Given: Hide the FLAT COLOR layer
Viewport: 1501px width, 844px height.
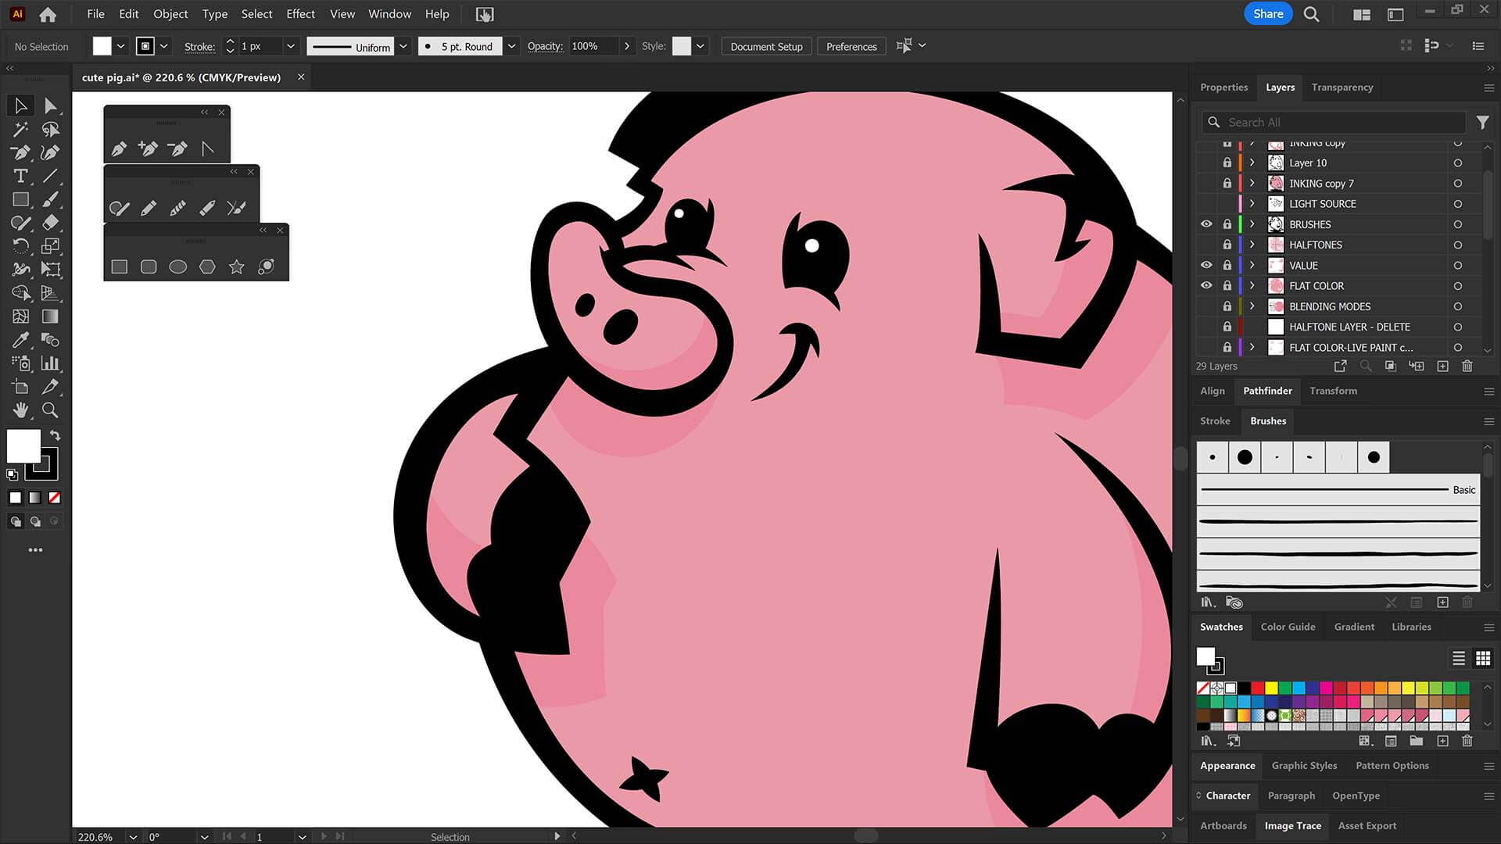Looking at the screenshot, I should [x=1206, y=286].
